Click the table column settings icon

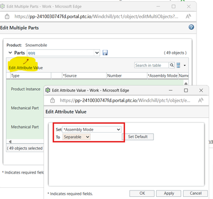(x=178, y=65)
